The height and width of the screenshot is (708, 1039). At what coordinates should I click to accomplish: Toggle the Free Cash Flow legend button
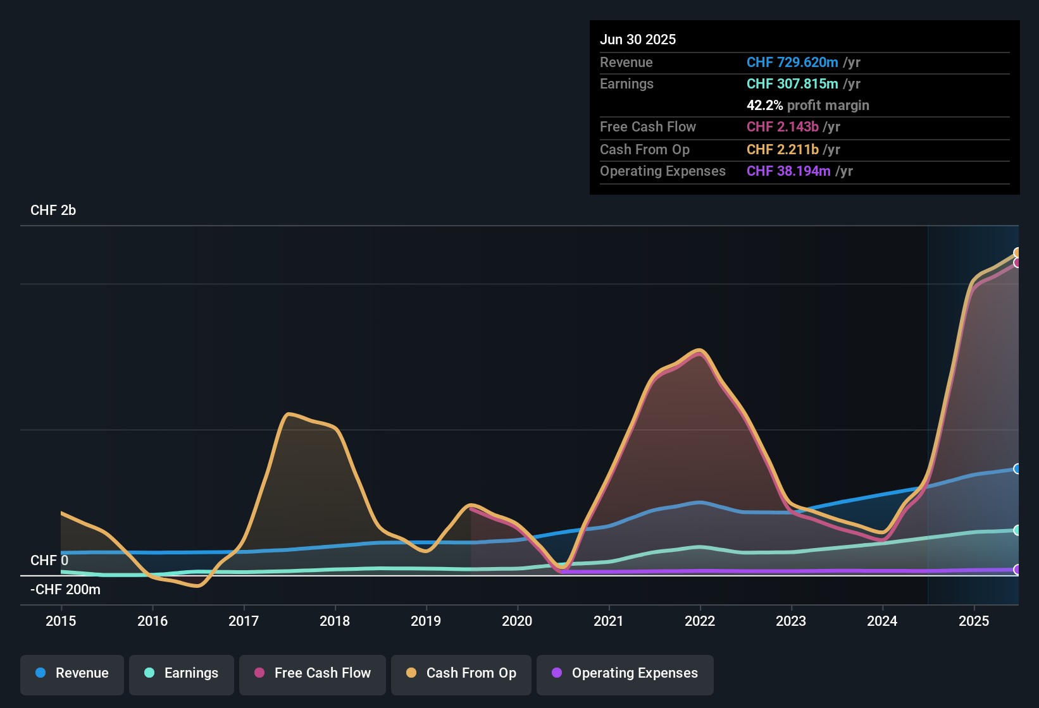pyautogui.click(x=313, y=674)
